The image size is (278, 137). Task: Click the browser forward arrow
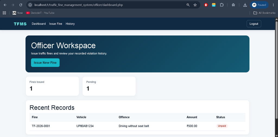13,5
